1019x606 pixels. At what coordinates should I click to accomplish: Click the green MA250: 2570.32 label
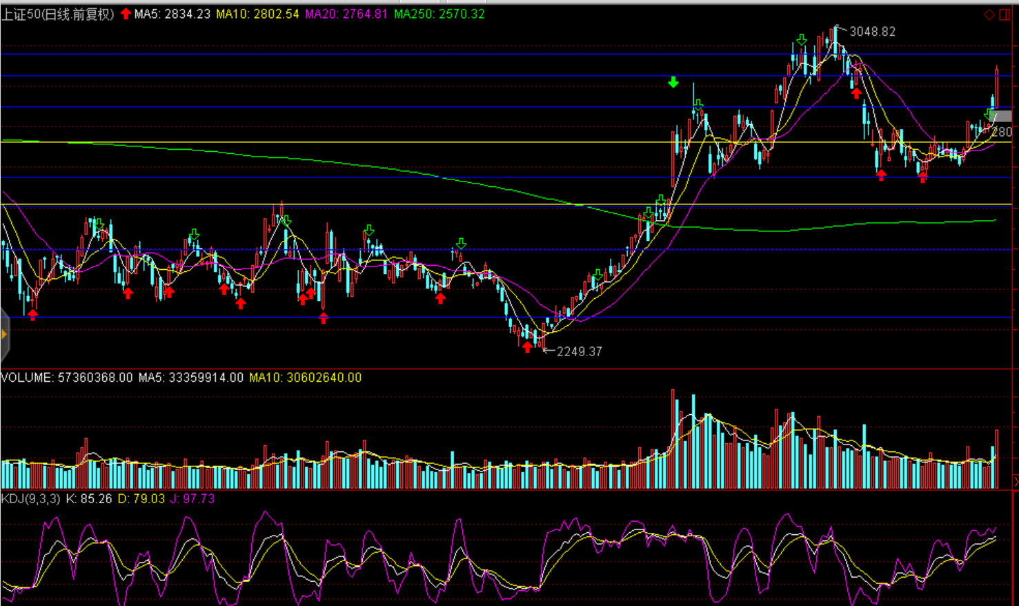439,14
